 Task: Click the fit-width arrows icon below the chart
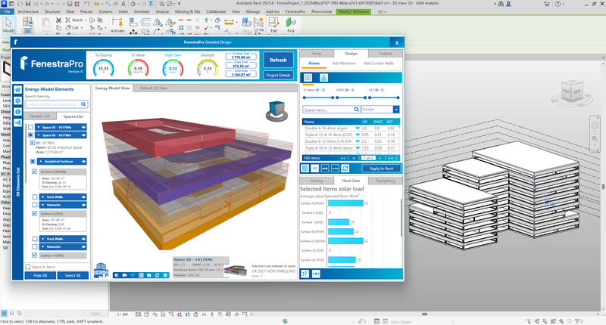pyautogui.click(x=316, y=274)
